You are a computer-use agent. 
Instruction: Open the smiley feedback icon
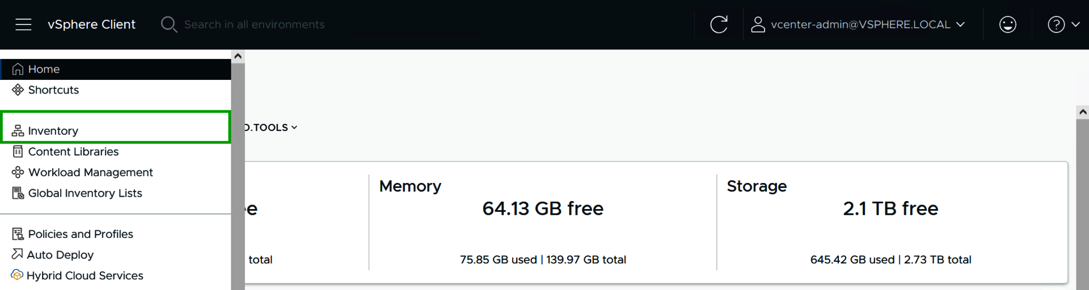tap(1007, 24)
